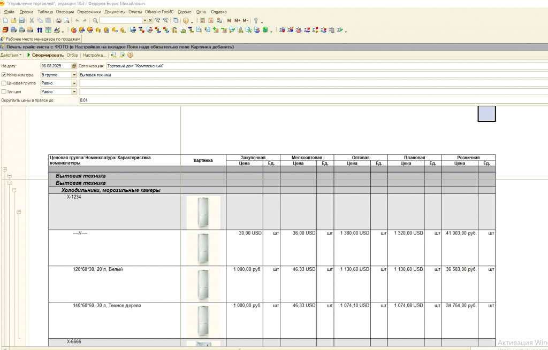Click the Cut (scissors) toolbar icon
Screen dimensions: 548x350
32,20
